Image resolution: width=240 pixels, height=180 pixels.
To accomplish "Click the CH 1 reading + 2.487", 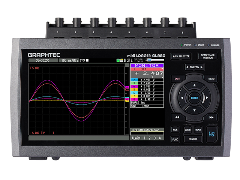I will (149, 73).
